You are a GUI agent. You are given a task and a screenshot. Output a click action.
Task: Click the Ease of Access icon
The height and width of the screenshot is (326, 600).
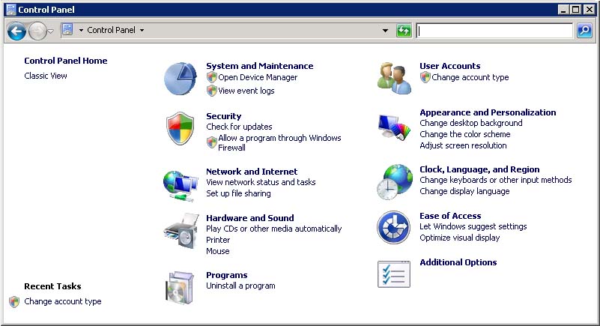(x=394, y=227)
